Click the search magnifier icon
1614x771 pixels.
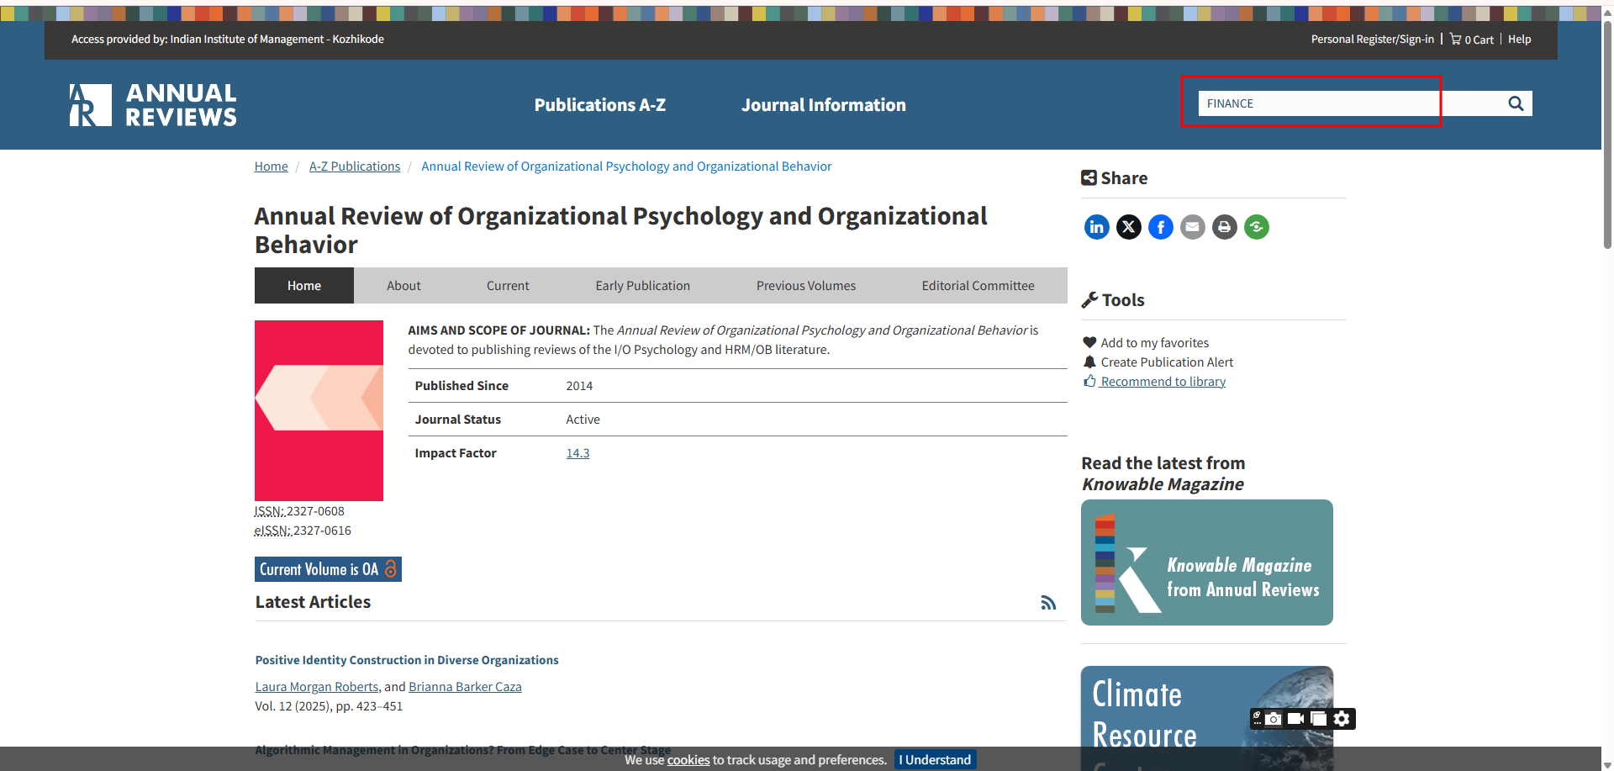(x=1515, y=103)
